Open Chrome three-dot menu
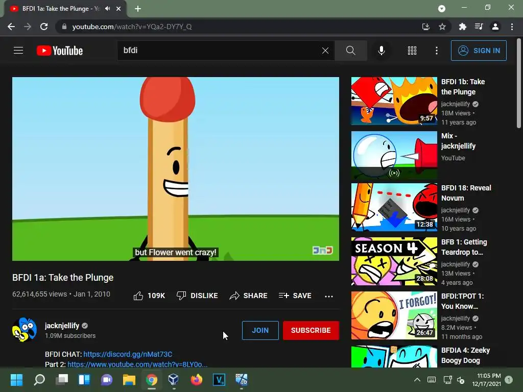Viewport: 523px width, 392px height. coord(512,27)
